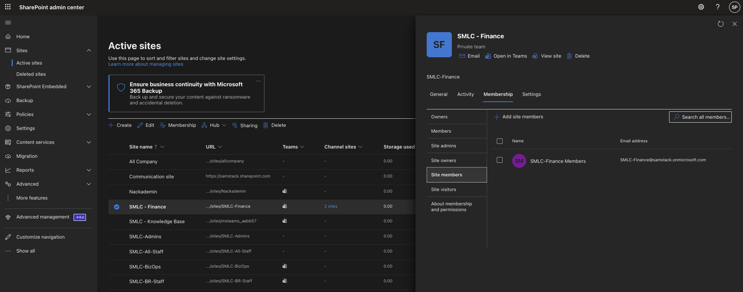Click the Backup cloud icon
743x292 pixels.
(x=8, y=101)
